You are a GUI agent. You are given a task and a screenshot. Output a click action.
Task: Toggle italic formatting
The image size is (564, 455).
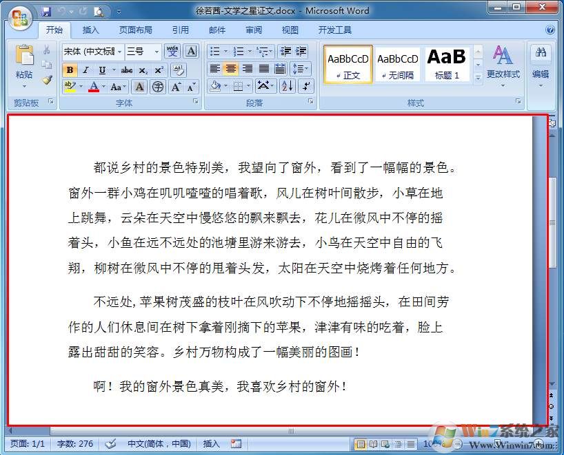85,70
